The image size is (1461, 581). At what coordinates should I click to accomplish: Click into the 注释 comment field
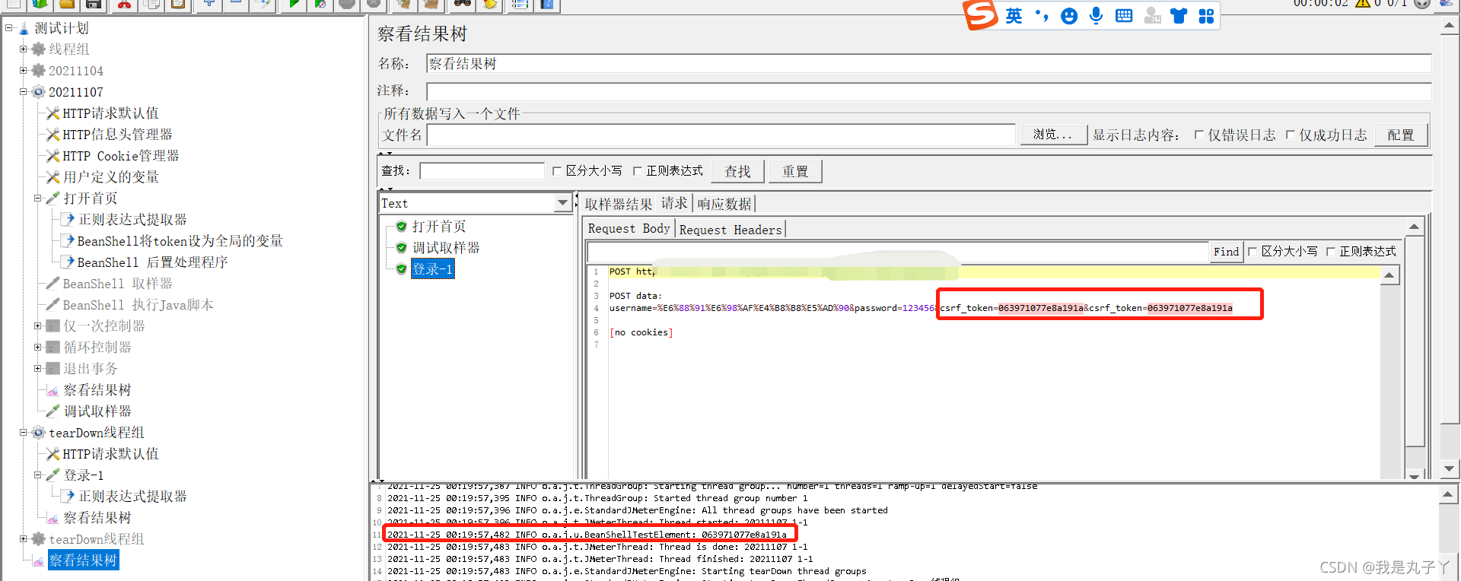pos(928,91)
